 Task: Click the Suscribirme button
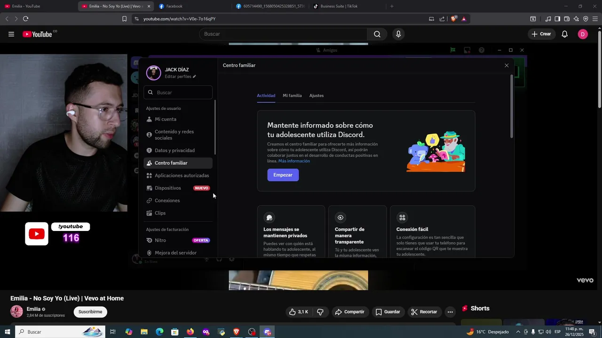point(90,312)
